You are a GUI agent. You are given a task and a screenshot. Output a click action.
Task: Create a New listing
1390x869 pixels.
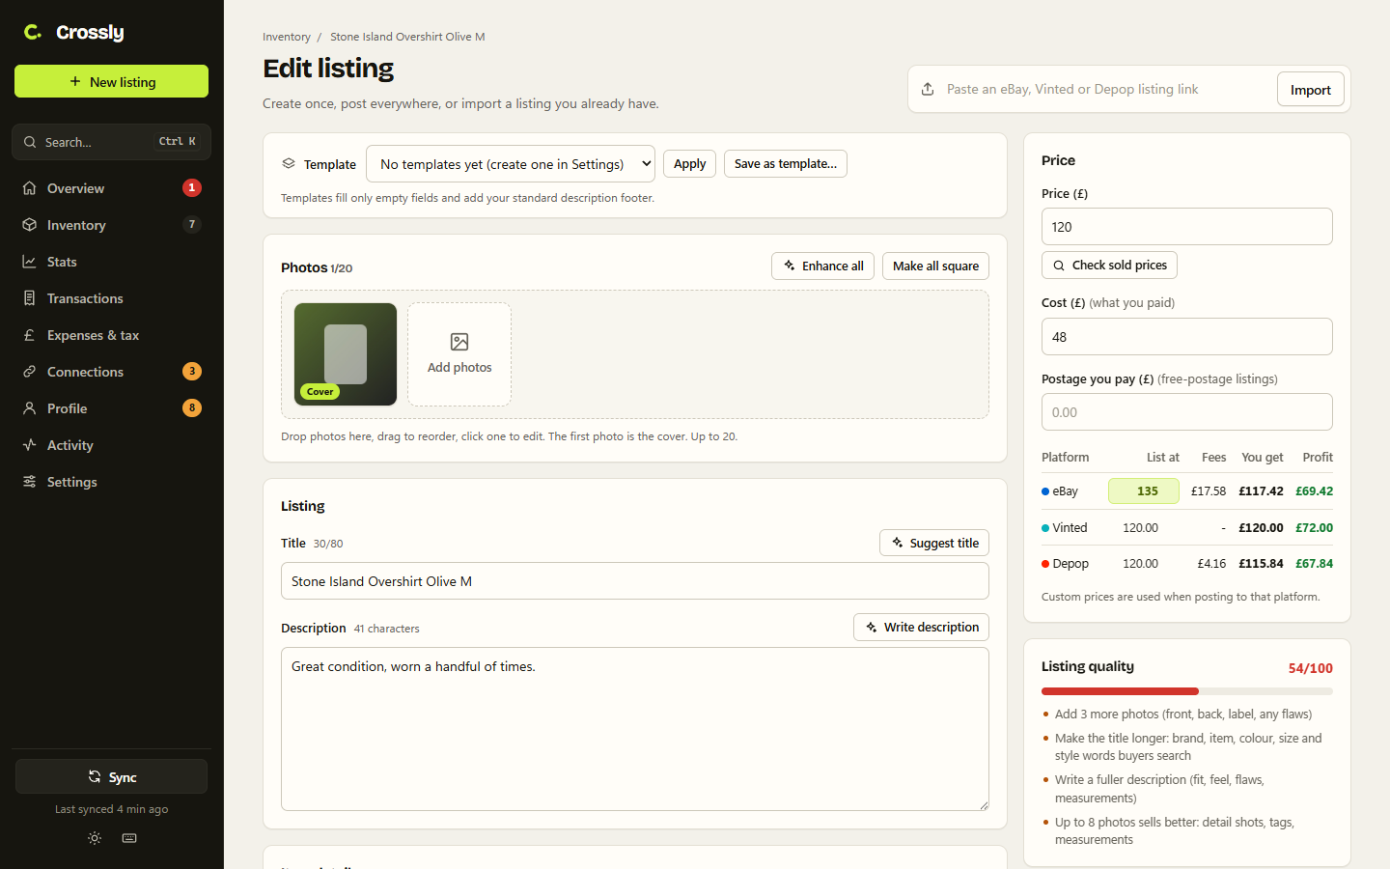(111, 81)
